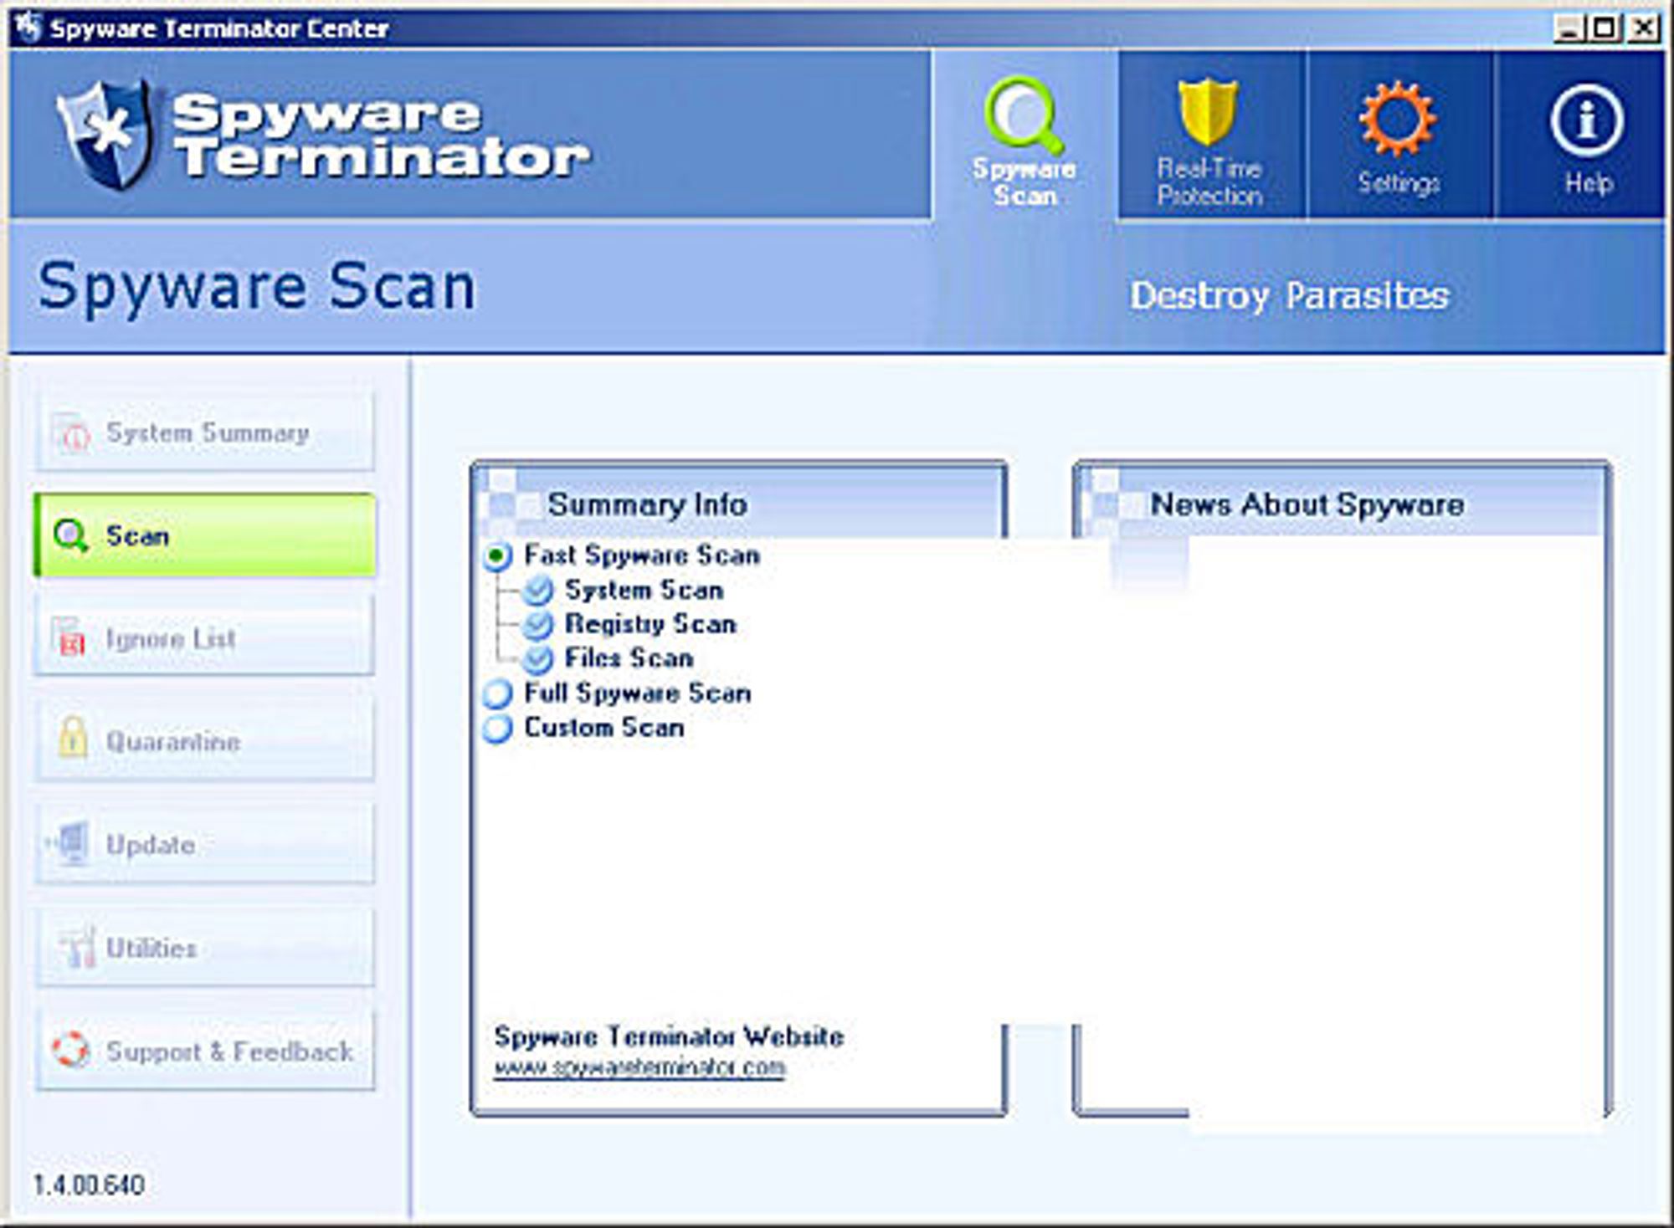Viewport: 1674px width, 1228px height.
Task: Open Support & Feedback in the sidebar
Action: coord(204,1050)
